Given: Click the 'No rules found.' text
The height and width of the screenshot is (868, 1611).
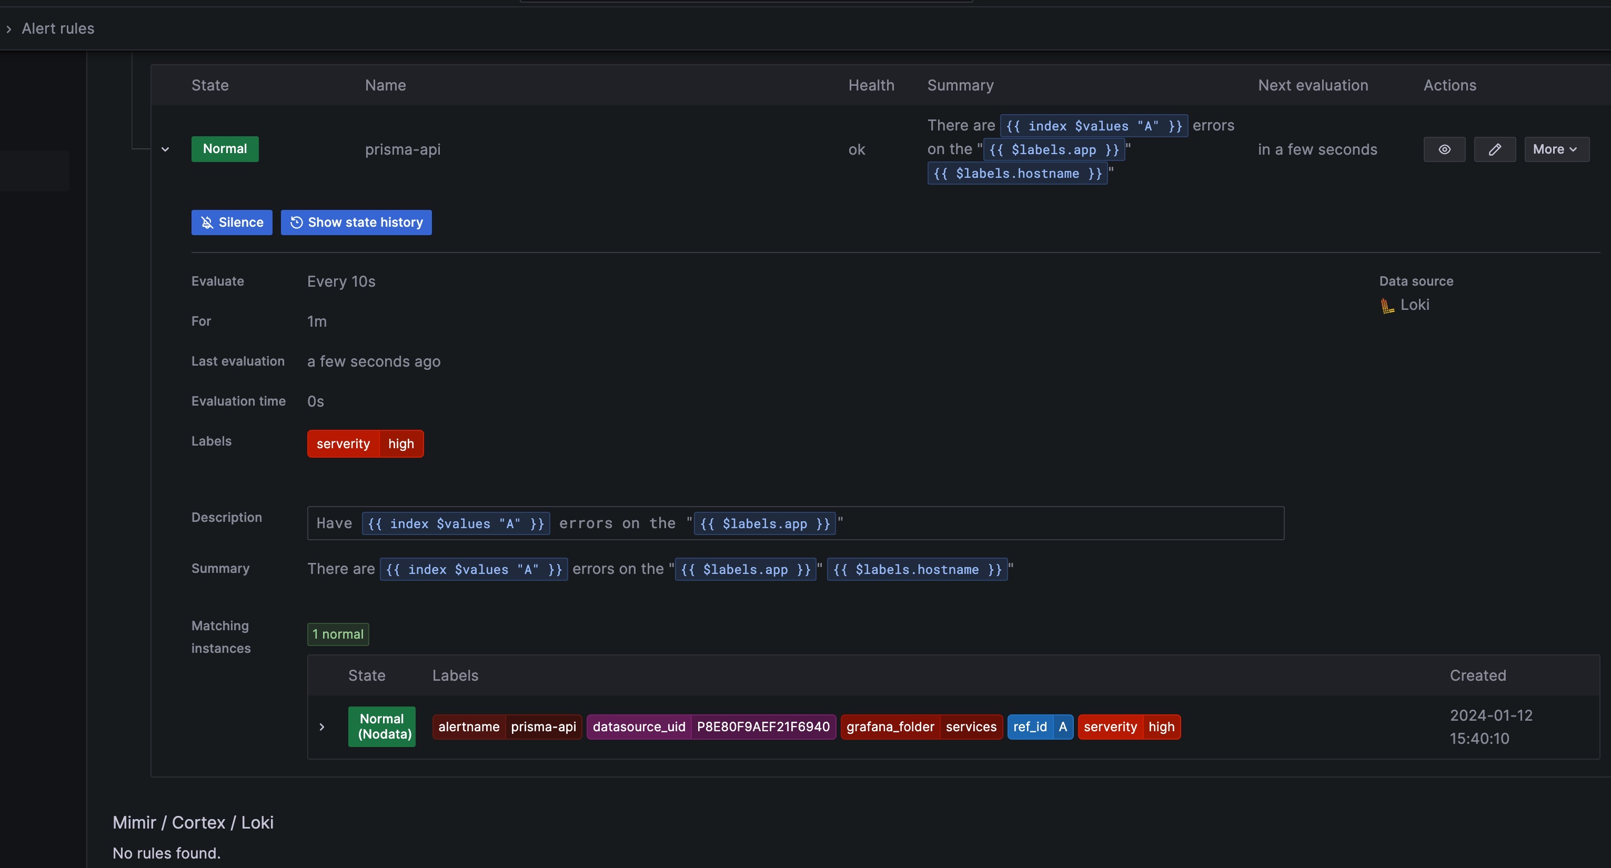Looking at the screenshot, I should pyautogui.click(x=166, y=853).
